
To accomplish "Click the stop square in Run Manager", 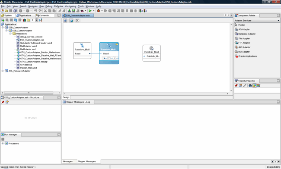I will [3, 139].
